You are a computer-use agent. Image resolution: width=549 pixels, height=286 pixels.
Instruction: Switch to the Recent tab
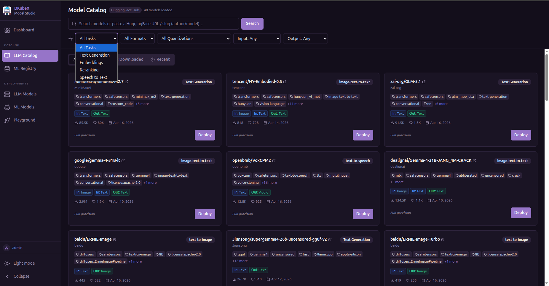[160, 59]
